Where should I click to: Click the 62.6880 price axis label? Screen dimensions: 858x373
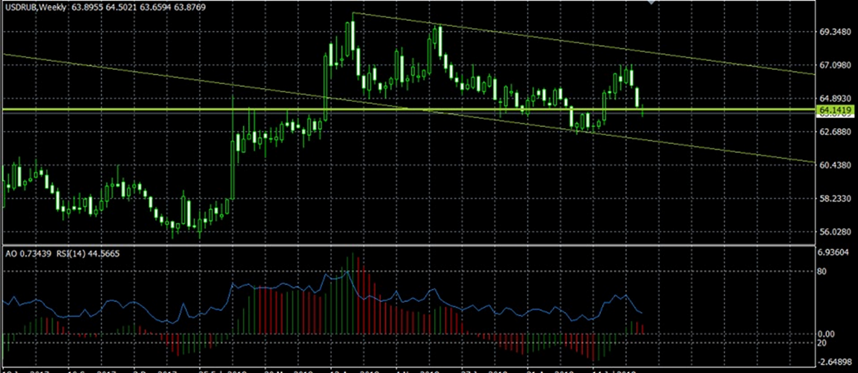[836, 131]
